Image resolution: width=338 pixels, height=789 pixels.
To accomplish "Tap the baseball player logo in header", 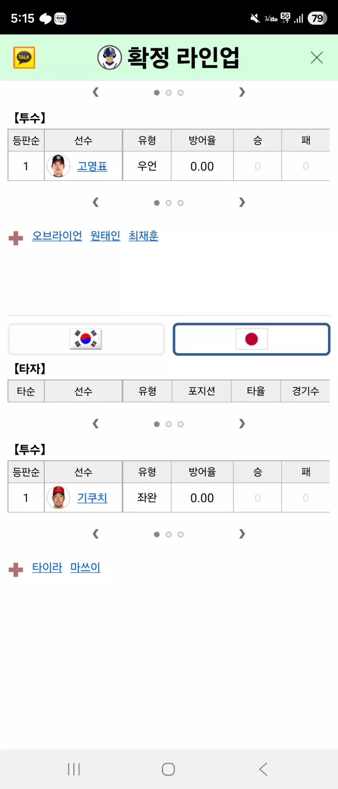I will 109,58.
